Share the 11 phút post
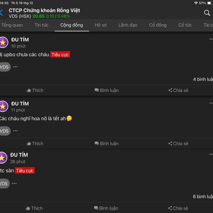This screenshot has height=213, width=213. [178, 143]
